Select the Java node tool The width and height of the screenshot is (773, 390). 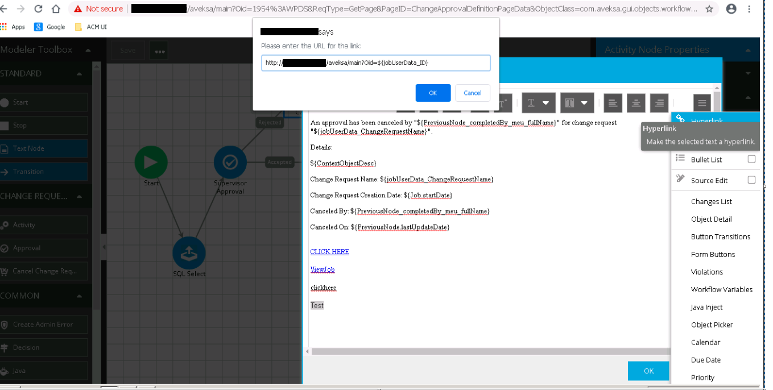click(31, 370)
